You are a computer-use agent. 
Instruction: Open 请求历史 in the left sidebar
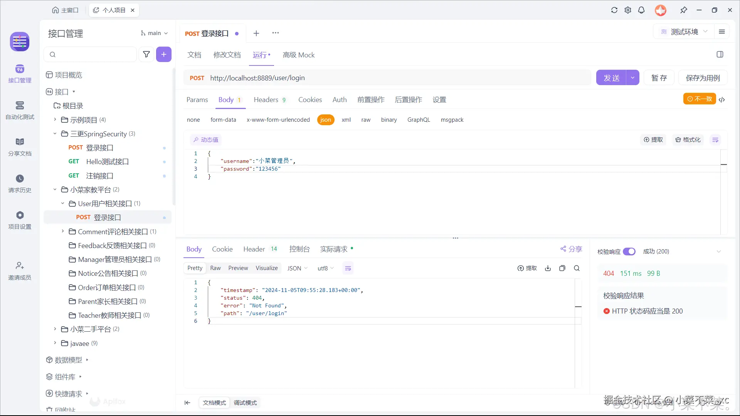[20, 183]
